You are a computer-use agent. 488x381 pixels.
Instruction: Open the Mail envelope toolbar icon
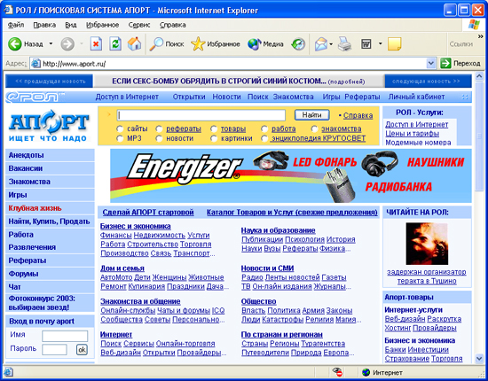tap(321, 44)
